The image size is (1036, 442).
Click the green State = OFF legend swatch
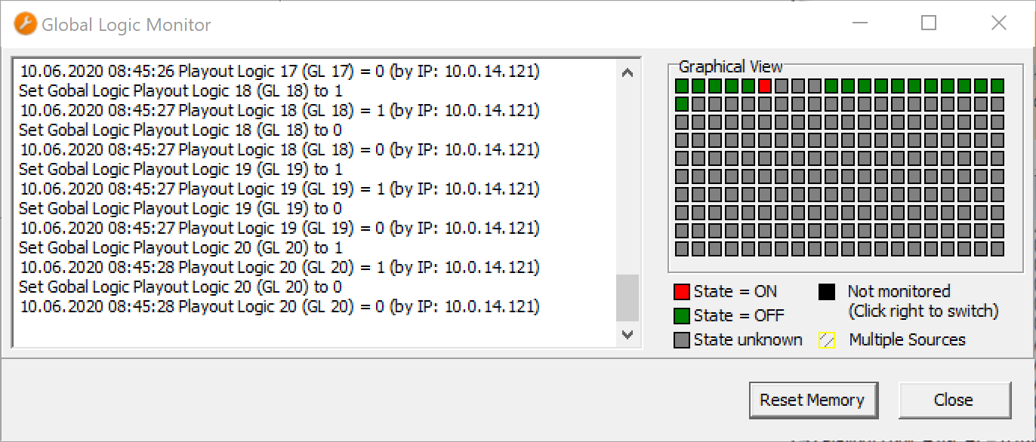pos(681,316)
